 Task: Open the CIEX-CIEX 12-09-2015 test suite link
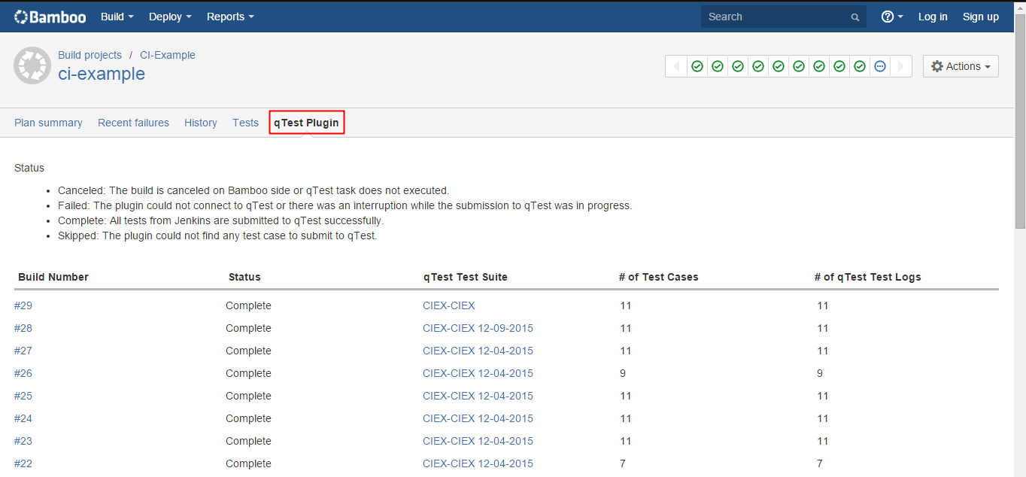pyautogui.click(x=478, y=328)
